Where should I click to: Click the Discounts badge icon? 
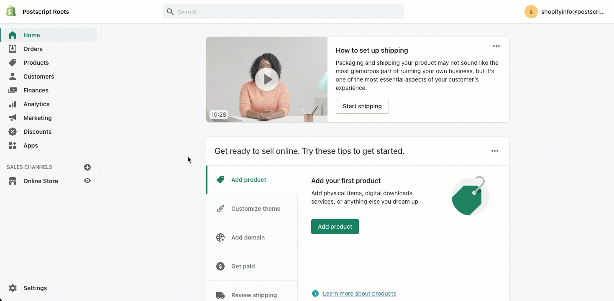point(13,132)
